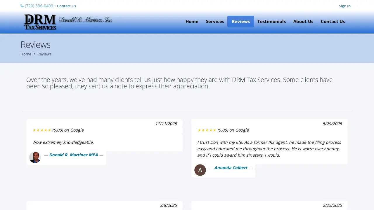This screenshot has height=210, width=374.
Task: Open Contact Us in main navigation
Action: tap(333, 22)
